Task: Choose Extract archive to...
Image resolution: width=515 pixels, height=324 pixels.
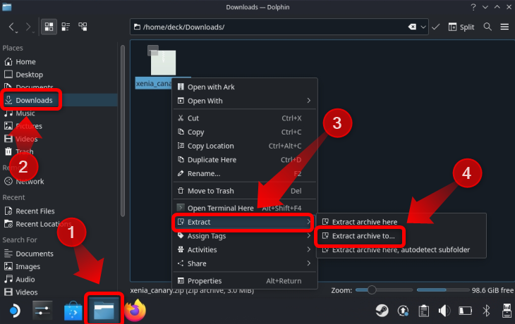Action: 401,236
